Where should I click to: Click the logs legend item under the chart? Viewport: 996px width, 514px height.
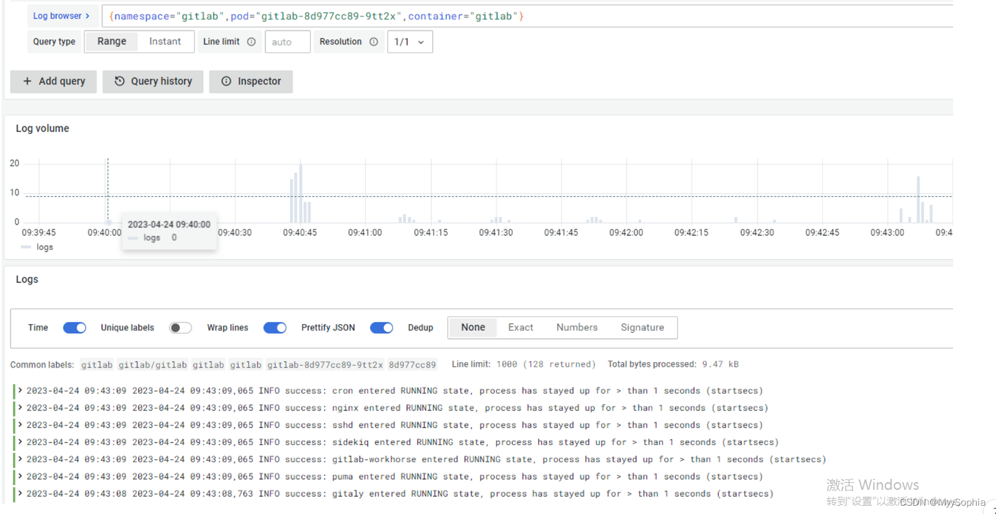pos(37,247)
